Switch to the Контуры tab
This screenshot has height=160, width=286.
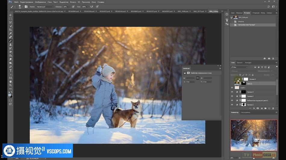tap(248, 63)
